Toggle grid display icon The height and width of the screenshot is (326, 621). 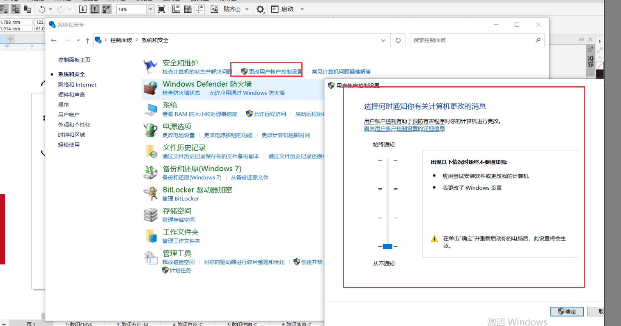(x=188, y=9)
